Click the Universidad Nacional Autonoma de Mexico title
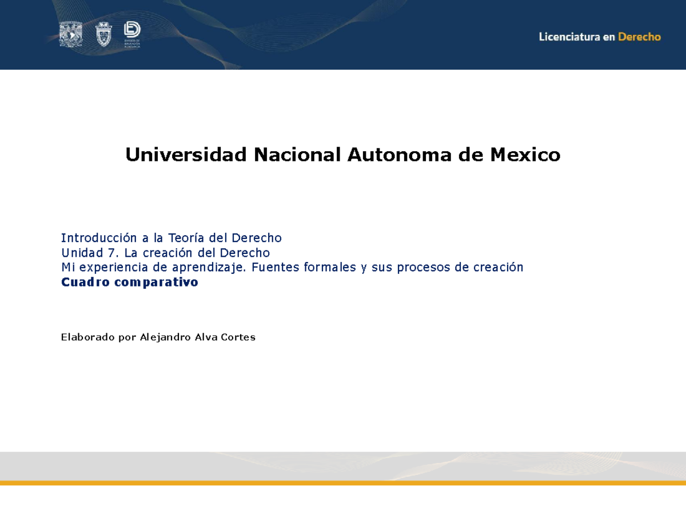This screenshot has width=686, height=529. tap(343, 154)
